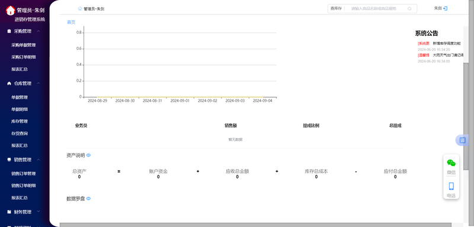Collapse the 仓库管理 menu chevron
Image resolution: width=474 pixels, height=227 pixels.
click(x=39, y=84)
